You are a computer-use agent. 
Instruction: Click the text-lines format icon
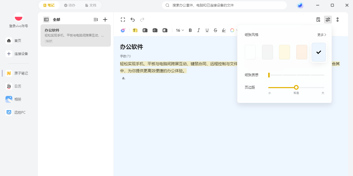coord(155,30)
